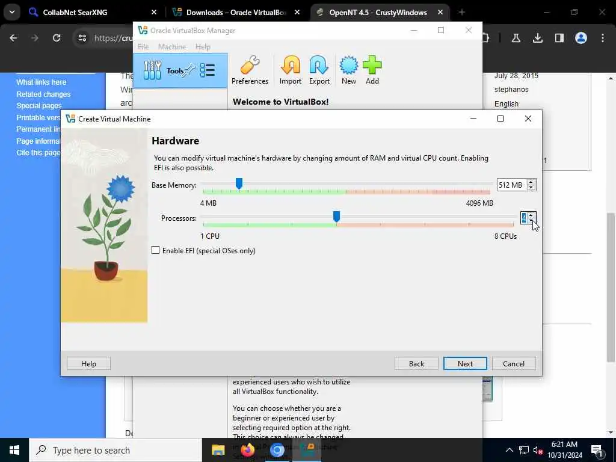Click the Back button in the wizard
Image resolution: width=616 pixels, height=462 pixels.
point(416,363)
